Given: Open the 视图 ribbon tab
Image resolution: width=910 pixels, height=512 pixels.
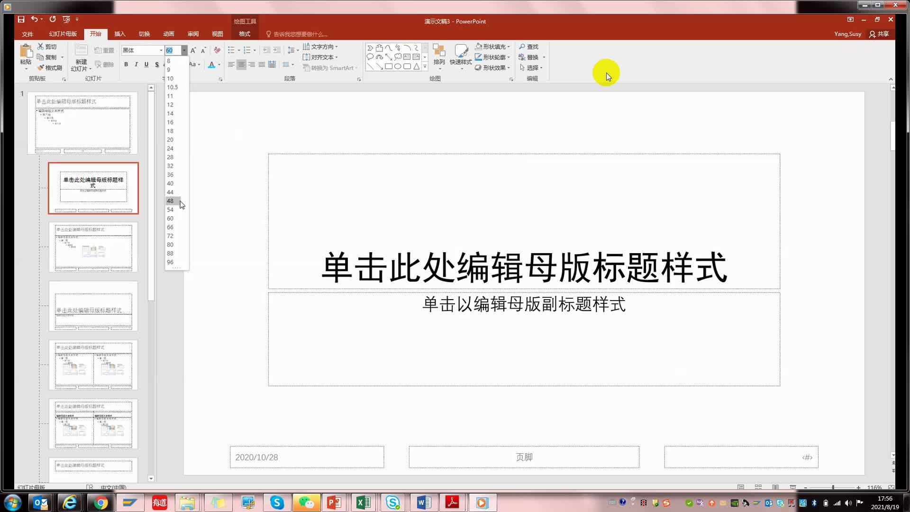Looking at the screenshot, I should pos(218,34).
